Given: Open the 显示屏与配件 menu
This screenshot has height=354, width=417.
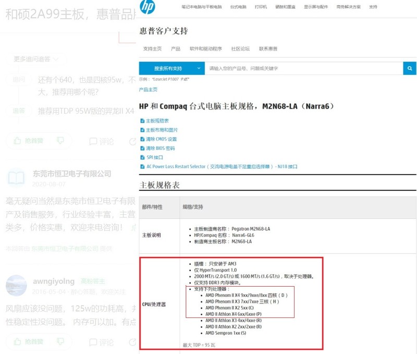Looking at the screenshot, I should pyautogui.click(x=316, y=7).
